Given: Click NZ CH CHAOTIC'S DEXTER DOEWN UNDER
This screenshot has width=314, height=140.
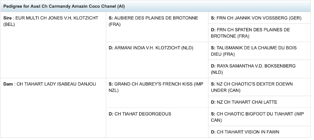Looking at the screenshot, I should tap(252, 87).
